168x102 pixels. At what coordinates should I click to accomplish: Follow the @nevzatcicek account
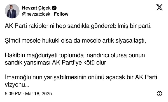click(61, 14)
